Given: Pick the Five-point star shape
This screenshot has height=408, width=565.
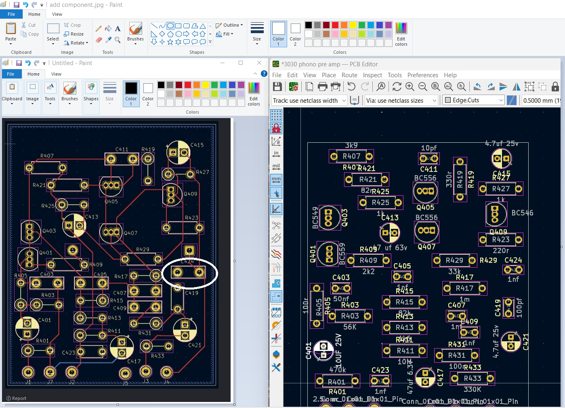Looking at the screenshot, I should [170, 42].
